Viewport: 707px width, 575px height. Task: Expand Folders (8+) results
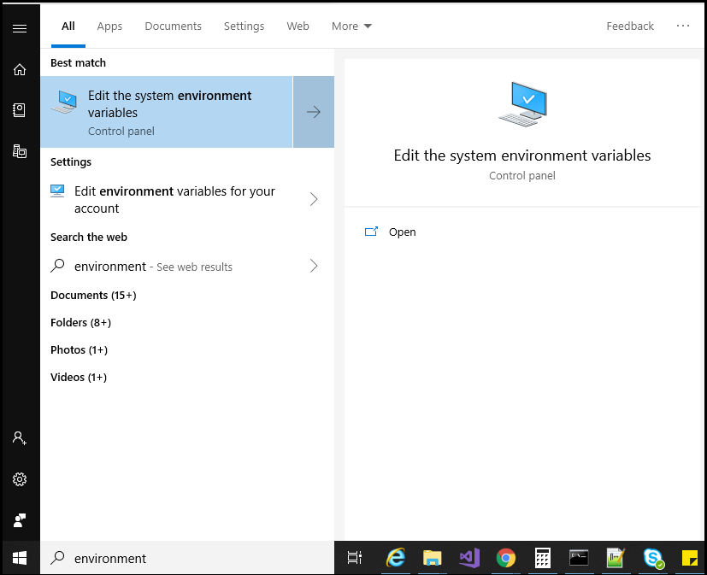[80, 323]
